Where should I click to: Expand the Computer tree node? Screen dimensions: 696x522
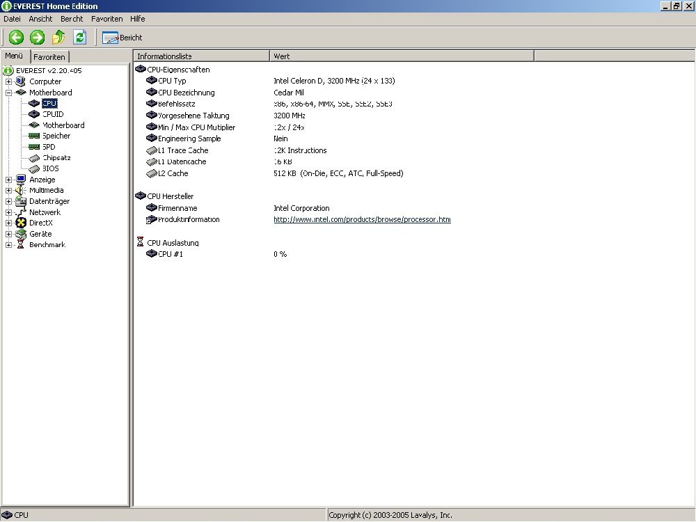click(8, 81)
